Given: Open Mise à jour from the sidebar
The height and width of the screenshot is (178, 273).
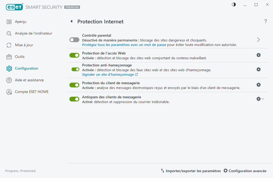Looking at the screenshot, I should coord(24,45).
